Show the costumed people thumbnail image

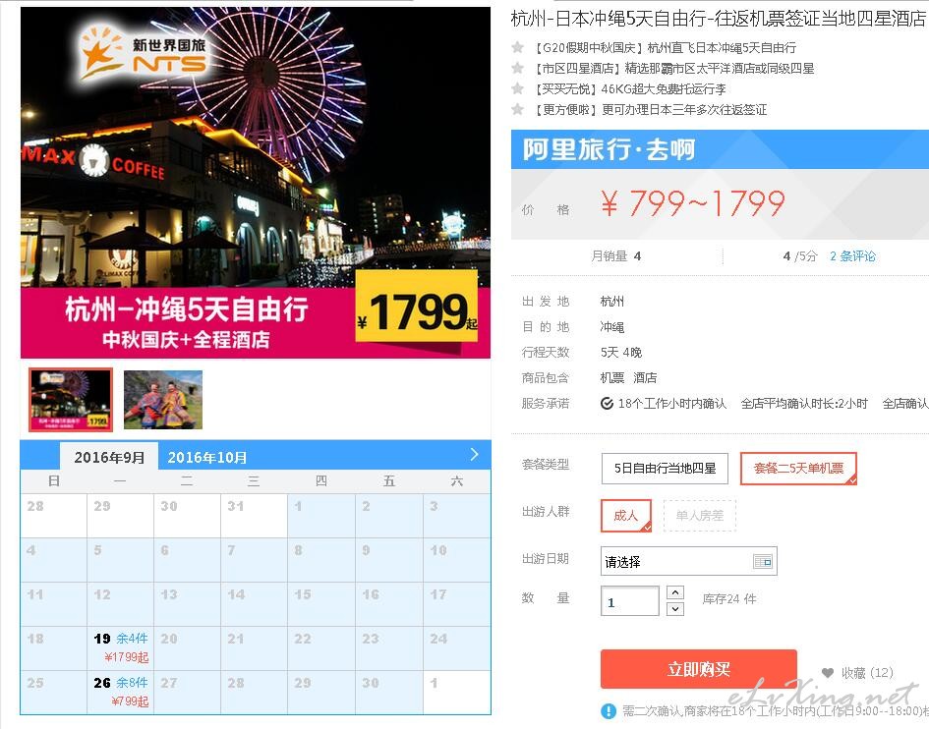(163, 400)
